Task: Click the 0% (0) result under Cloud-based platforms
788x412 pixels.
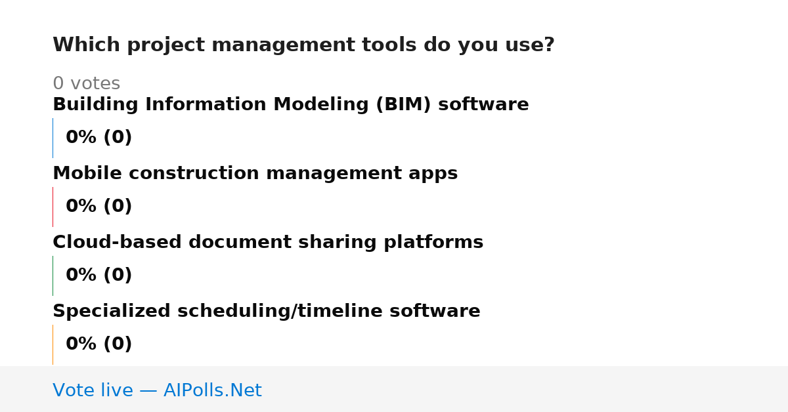Action: tap(99, 276)
